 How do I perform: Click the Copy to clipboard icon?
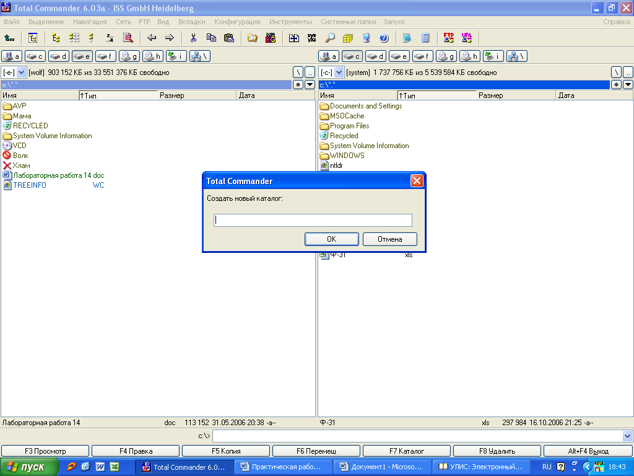211,38
